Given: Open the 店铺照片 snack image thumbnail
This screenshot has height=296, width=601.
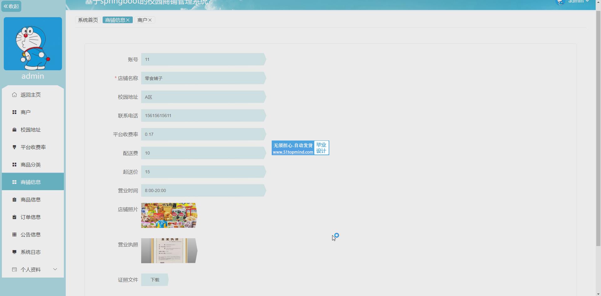Looking at the screenshot, I should [169, 215].
